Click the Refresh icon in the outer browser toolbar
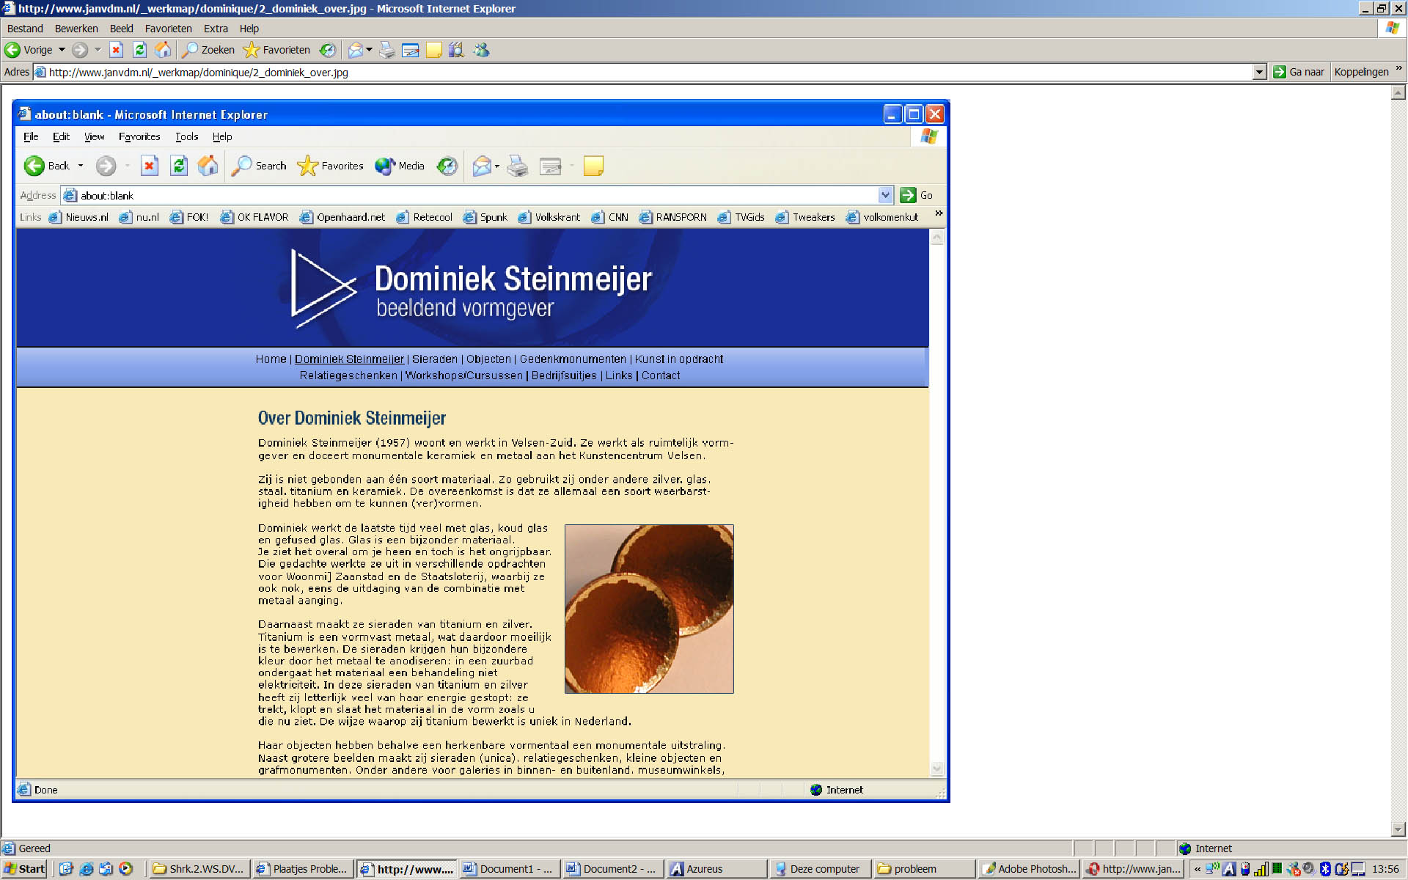Viewport: 1408px width, 880px height. coord(139,50)
